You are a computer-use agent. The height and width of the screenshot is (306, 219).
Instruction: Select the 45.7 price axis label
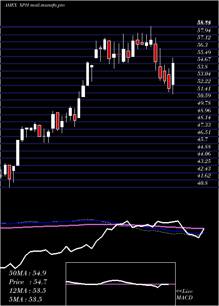tap(202, 139)
